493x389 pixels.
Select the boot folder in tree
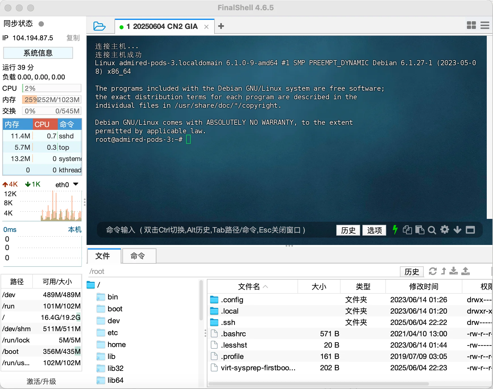pyautogui.click(x=110, y=309)
